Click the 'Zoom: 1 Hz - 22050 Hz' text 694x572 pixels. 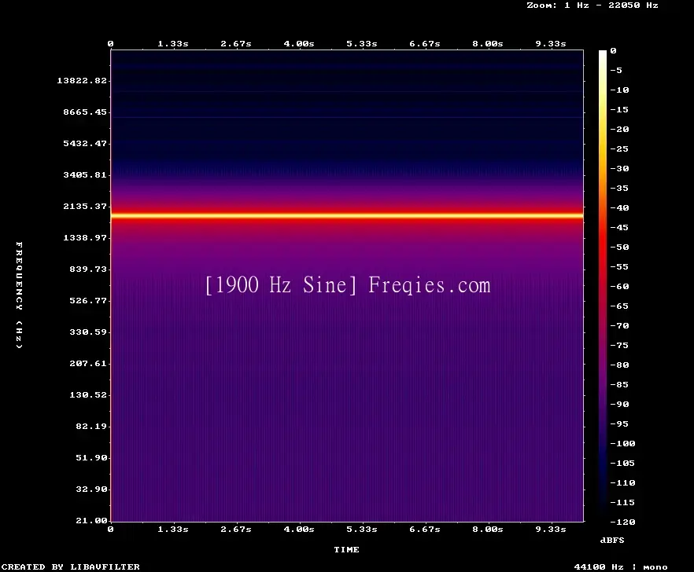[x=592, y=5]
